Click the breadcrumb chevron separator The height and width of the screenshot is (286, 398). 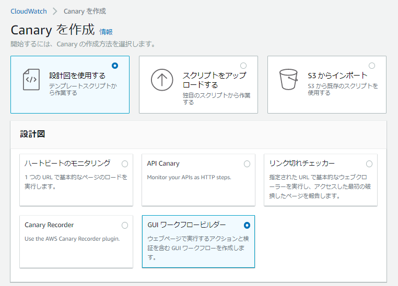tap(55, 11)
